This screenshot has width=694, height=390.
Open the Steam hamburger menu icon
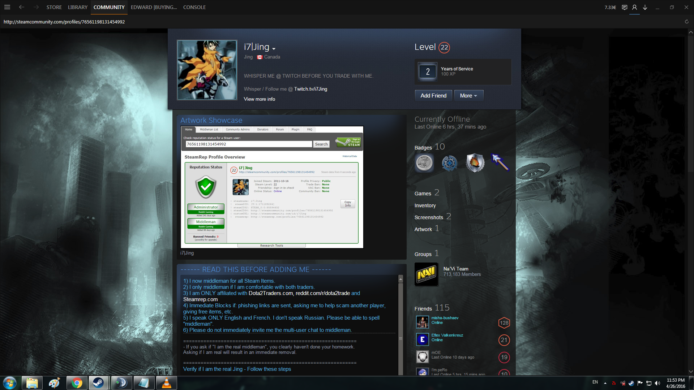click(7, 7)
